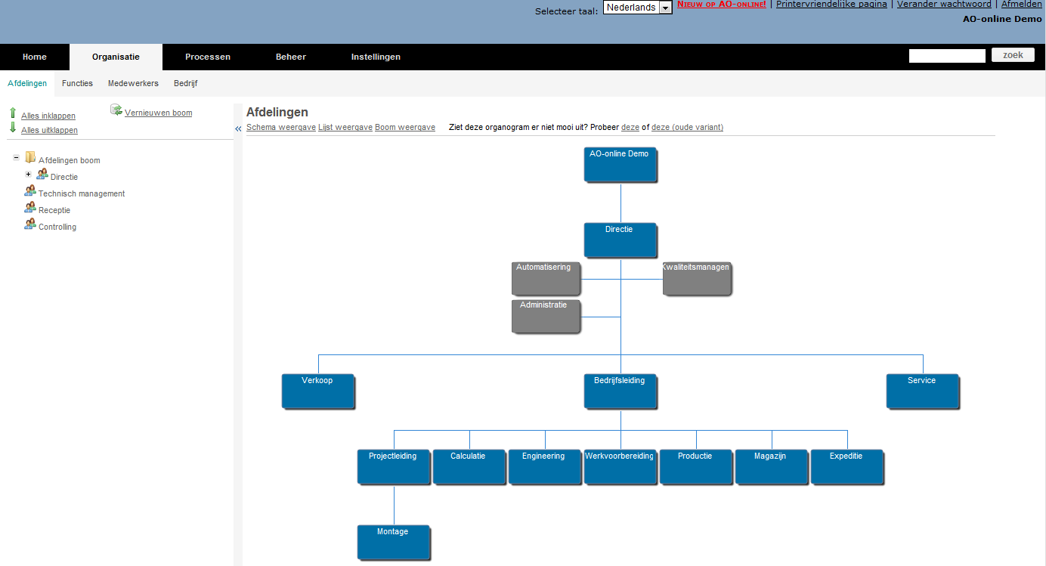1046x566 pixels.
Task: Click the Montage organogram box
Action: pyautogui.click(x=394, y=543)
